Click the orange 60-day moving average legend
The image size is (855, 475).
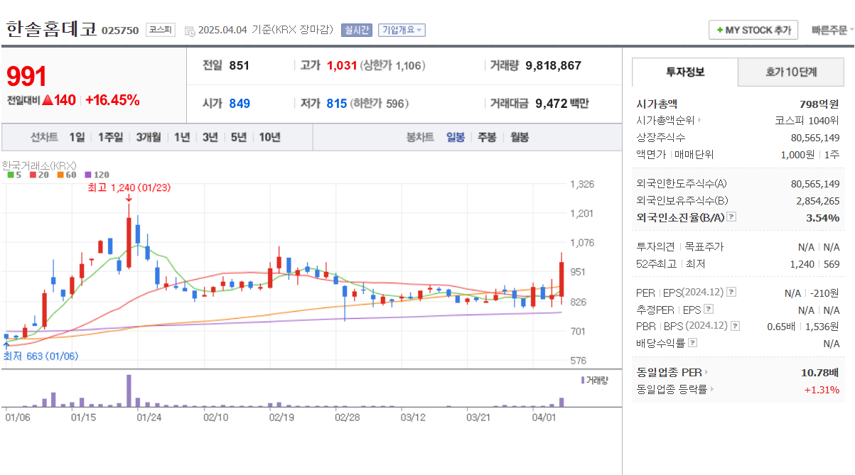[x=67, y=175]
